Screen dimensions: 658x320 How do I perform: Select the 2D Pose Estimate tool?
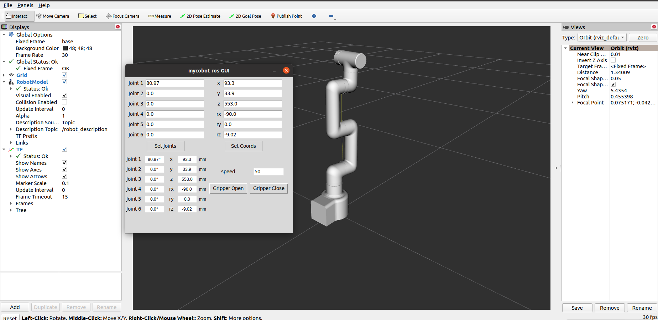tap(200, 16)
